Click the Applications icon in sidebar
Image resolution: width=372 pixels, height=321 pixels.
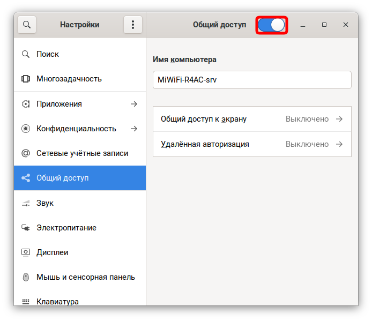(x=25, y=104)
